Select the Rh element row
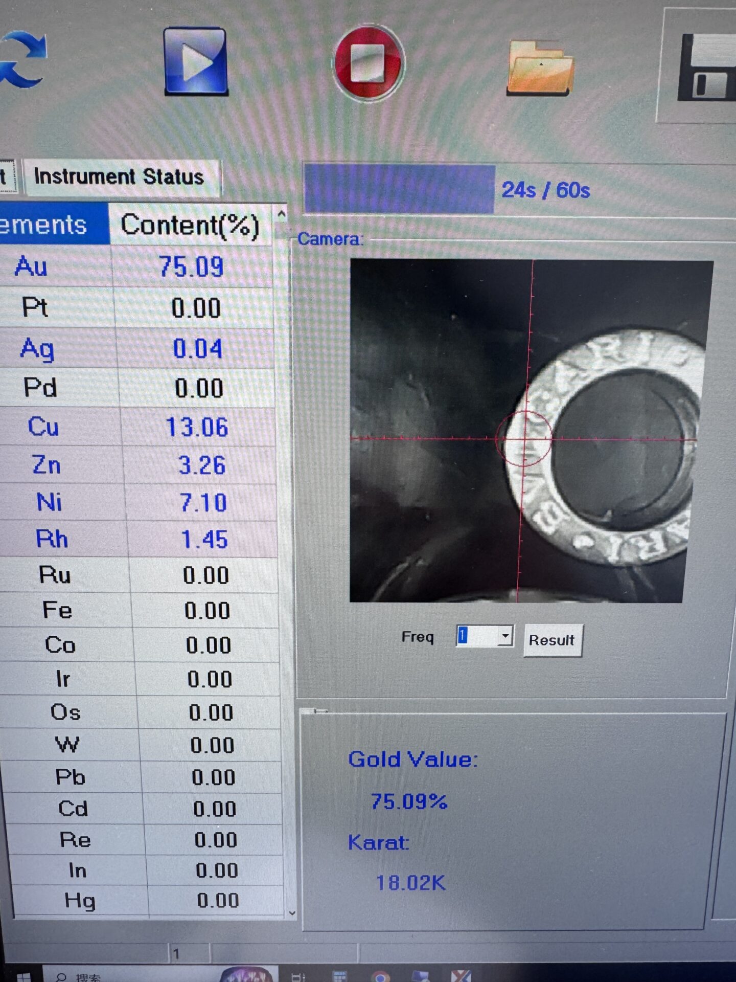The image size is (736, 982). pos(139,539)
